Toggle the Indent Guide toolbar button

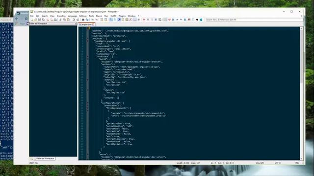119,20
